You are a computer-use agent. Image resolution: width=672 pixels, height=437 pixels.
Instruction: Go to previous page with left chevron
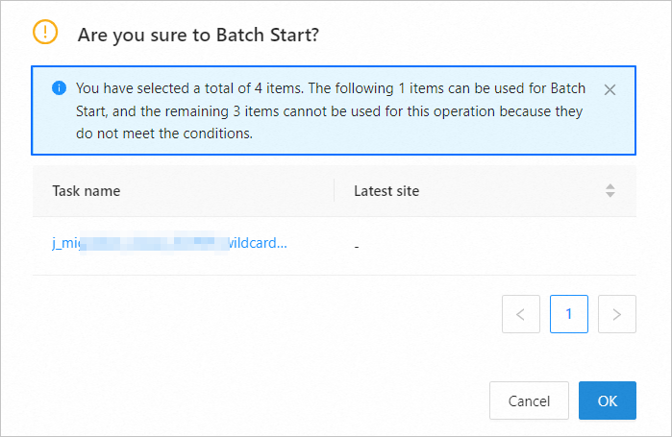[521, 314]
